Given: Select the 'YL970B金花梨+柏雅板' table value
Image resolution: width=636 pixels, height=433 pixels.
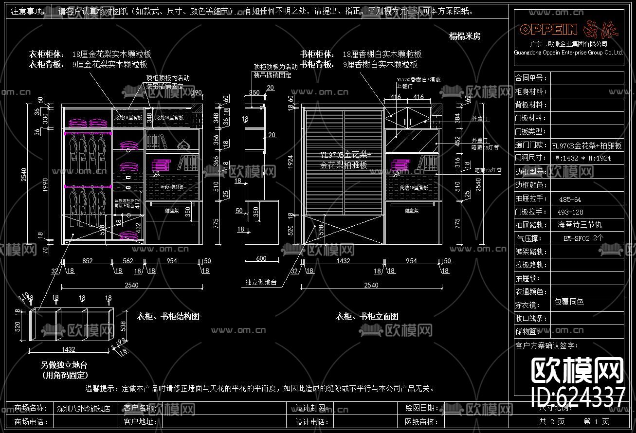Looking at the screenshot, I should pyautogui.click(x=587, y=145).
